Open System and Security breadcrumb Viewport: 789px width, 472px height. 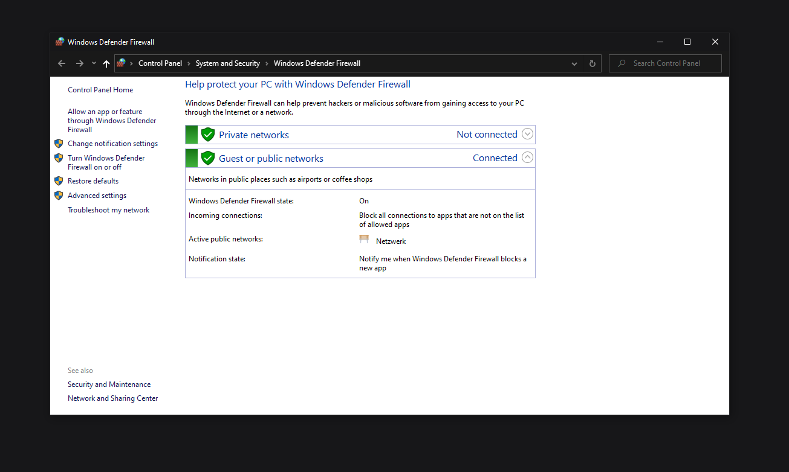(228, 63)
